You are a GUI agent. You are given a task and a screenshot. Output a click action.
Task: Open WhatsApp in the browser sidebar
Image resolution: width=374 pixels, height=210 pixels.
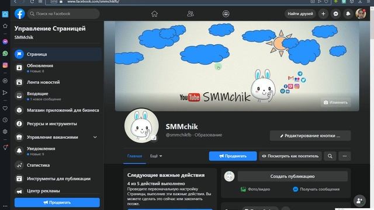coord(5,53)
